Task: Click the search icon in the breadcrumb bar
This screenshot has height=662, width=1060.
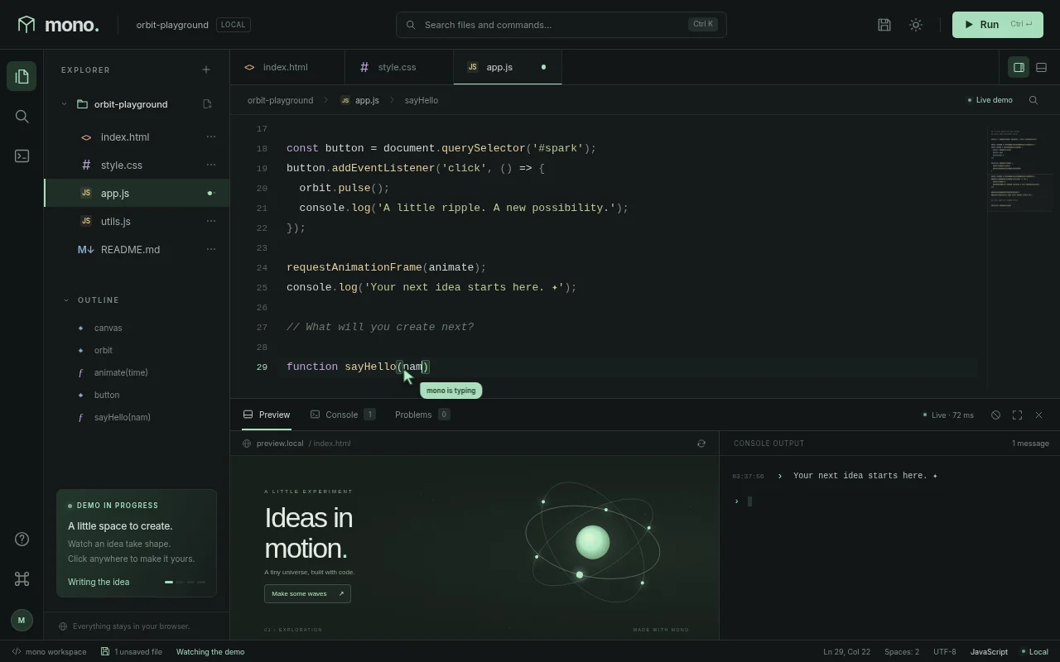Action: (x=1033, y=100)
